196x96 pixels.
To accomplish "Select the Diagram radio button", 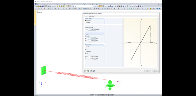I will [86, 23].
